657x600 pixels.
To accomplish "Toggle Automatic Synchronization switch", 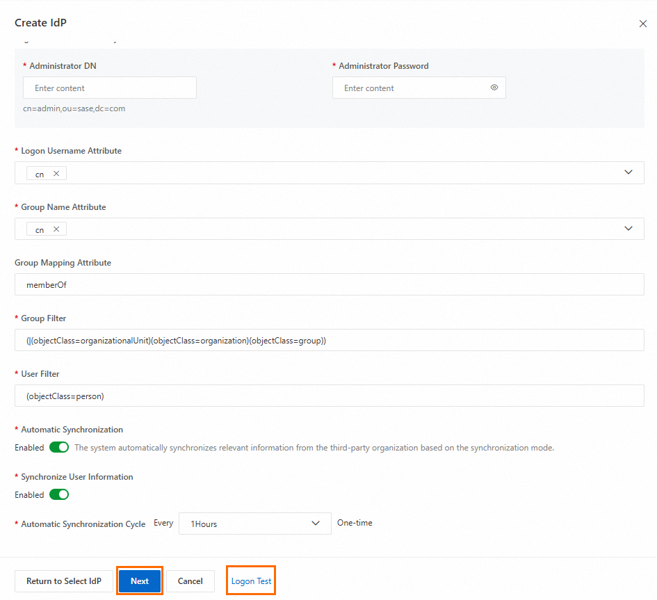I will 59,447.
